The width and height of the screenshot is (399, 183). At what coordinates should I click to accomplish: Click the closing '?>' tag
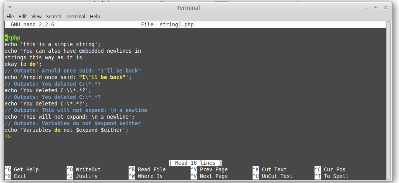tap(8, 137)
